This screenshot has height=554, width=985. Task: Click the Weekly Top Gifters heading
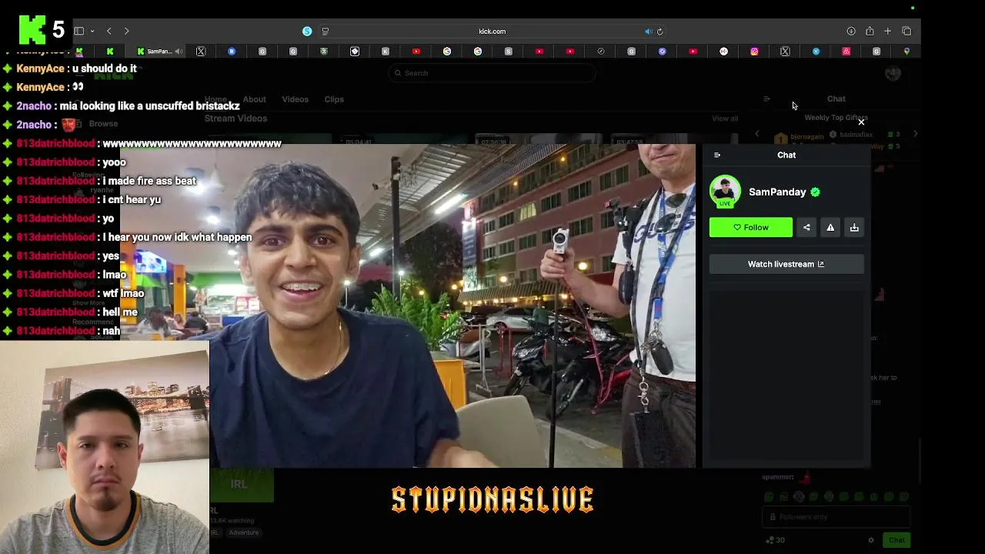836,118
